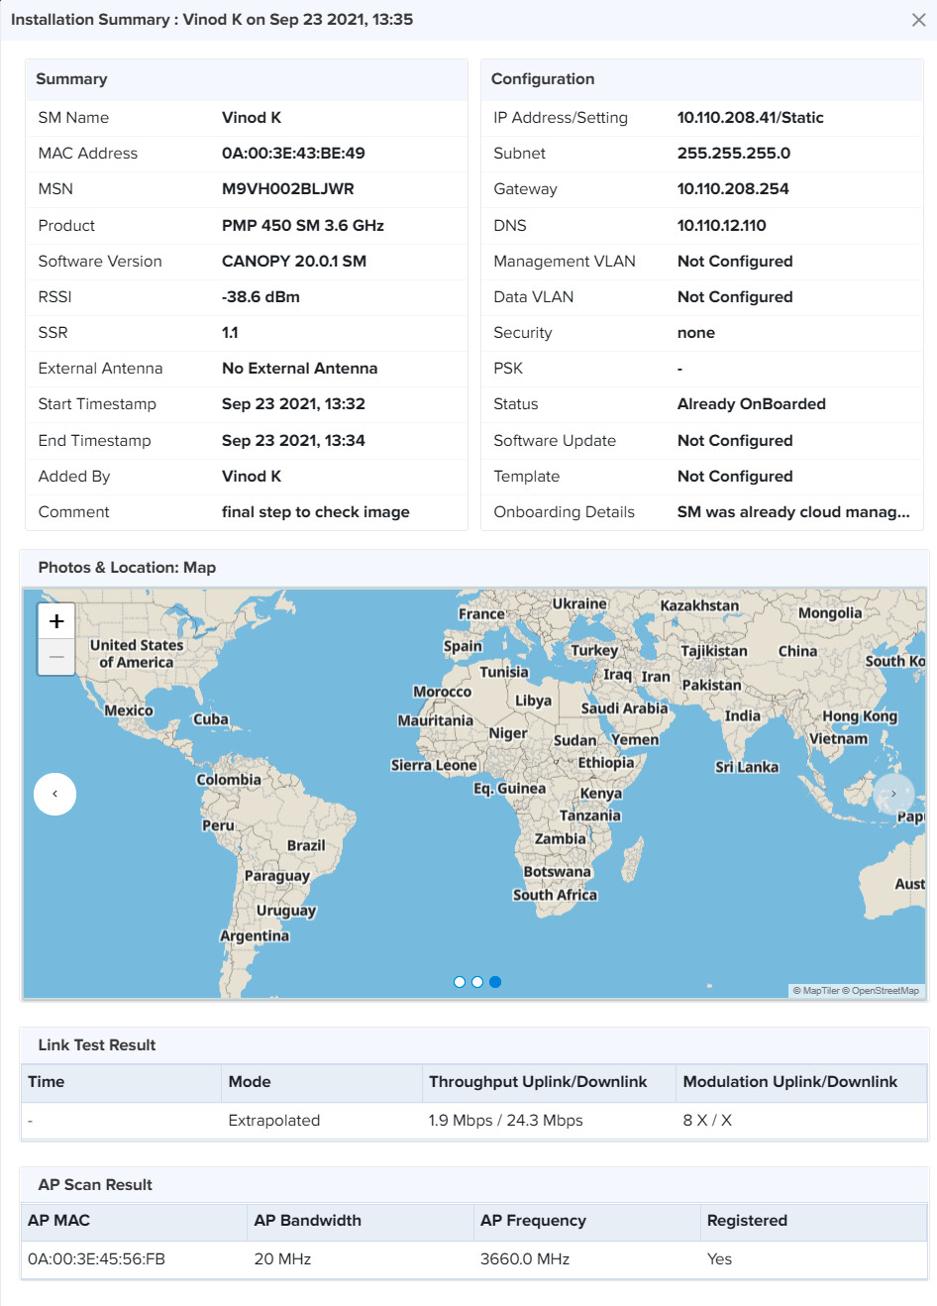This screenshot has height=1306, width=937.
Task: Click the AP MAC column header
Action: point(59,1221)
